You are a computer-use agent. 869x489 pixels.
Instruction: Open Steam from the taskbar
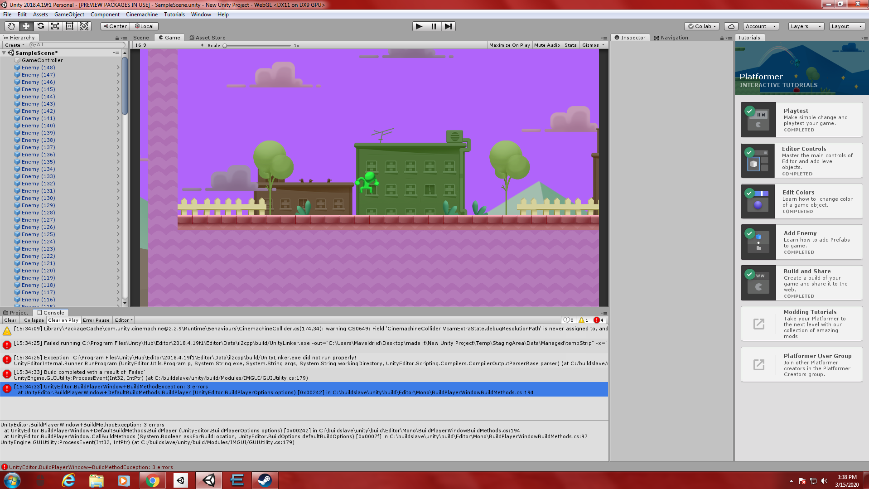click(265, 480)
